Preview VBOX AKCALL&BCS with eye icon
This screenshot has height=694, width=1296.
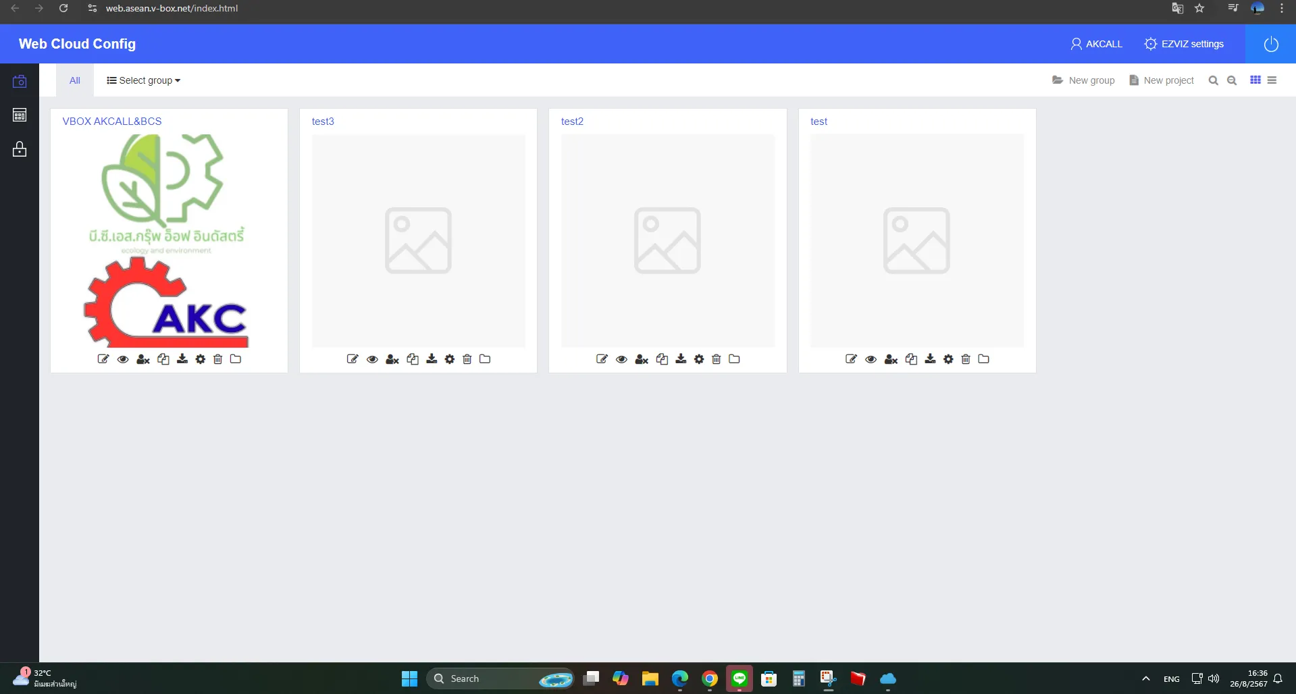coord(123,359)
